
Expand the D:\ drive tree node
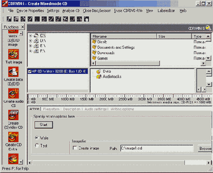[30, 41]
